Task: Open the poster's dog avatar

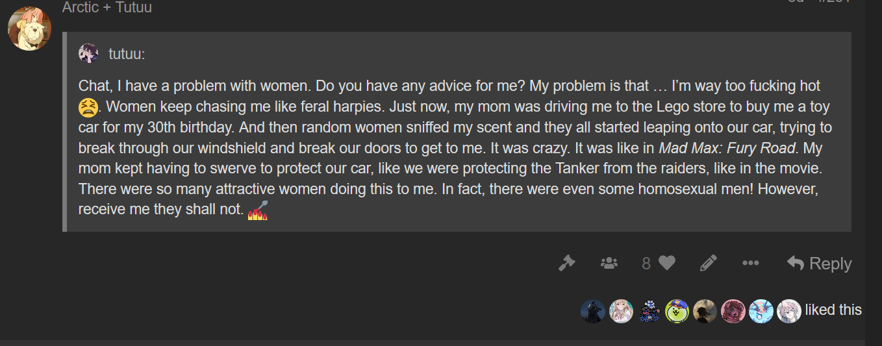Action: coord(29,29)
